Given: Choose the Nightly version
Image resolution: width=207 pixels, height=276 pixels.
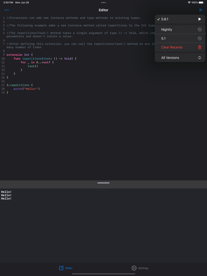Looking at the screenshot, I should click(180, 30).
